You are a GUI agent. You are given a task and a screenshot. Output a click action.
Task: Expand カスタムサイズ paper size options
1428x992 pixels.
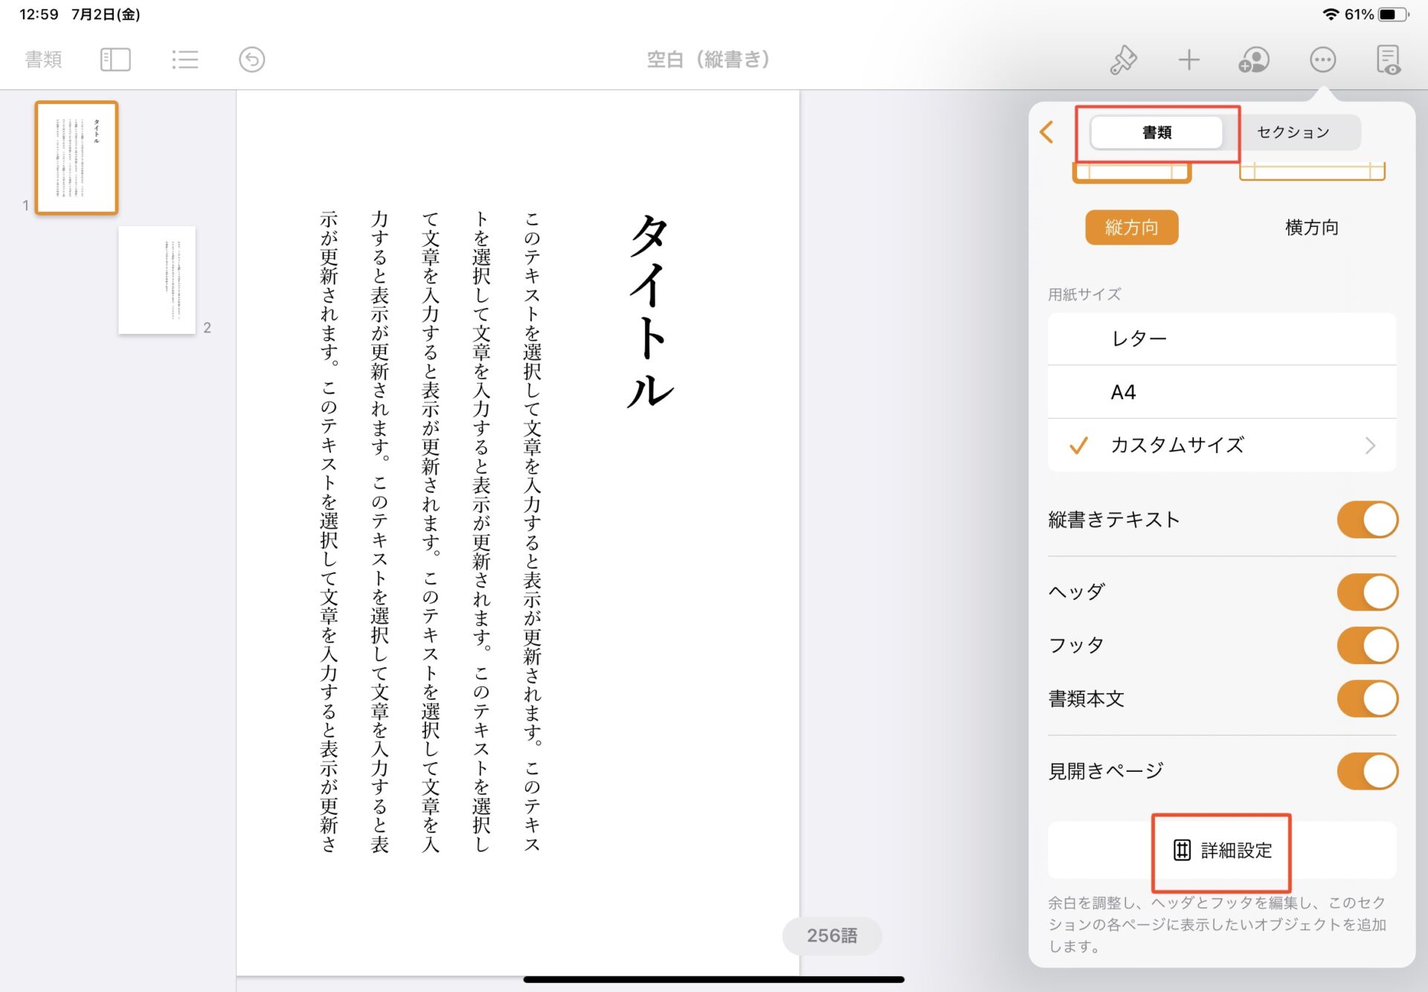1221,445
